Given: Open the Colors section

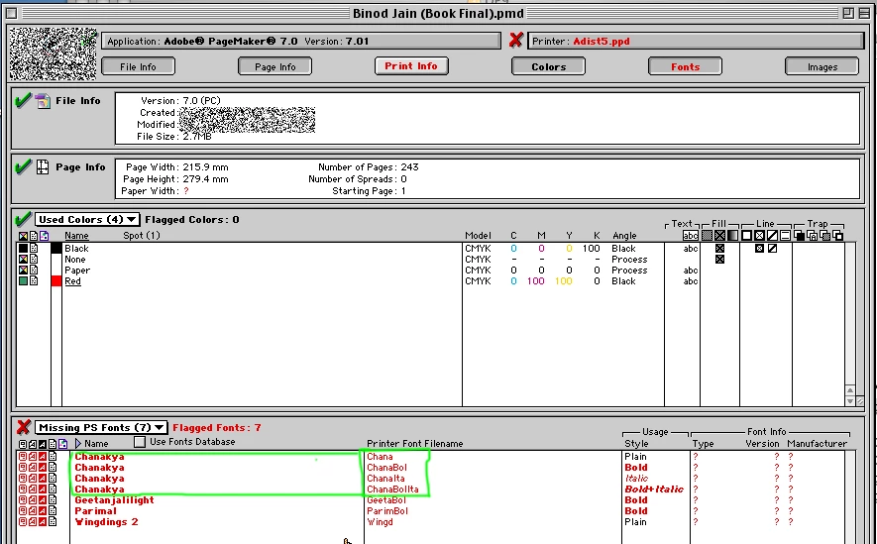Looking at the screenshot, I should [548, 66].
